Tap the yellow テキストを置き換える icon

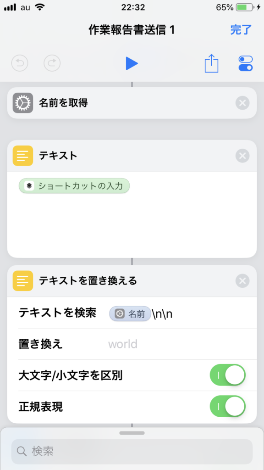pyautogui.click(x=23, y=281)
